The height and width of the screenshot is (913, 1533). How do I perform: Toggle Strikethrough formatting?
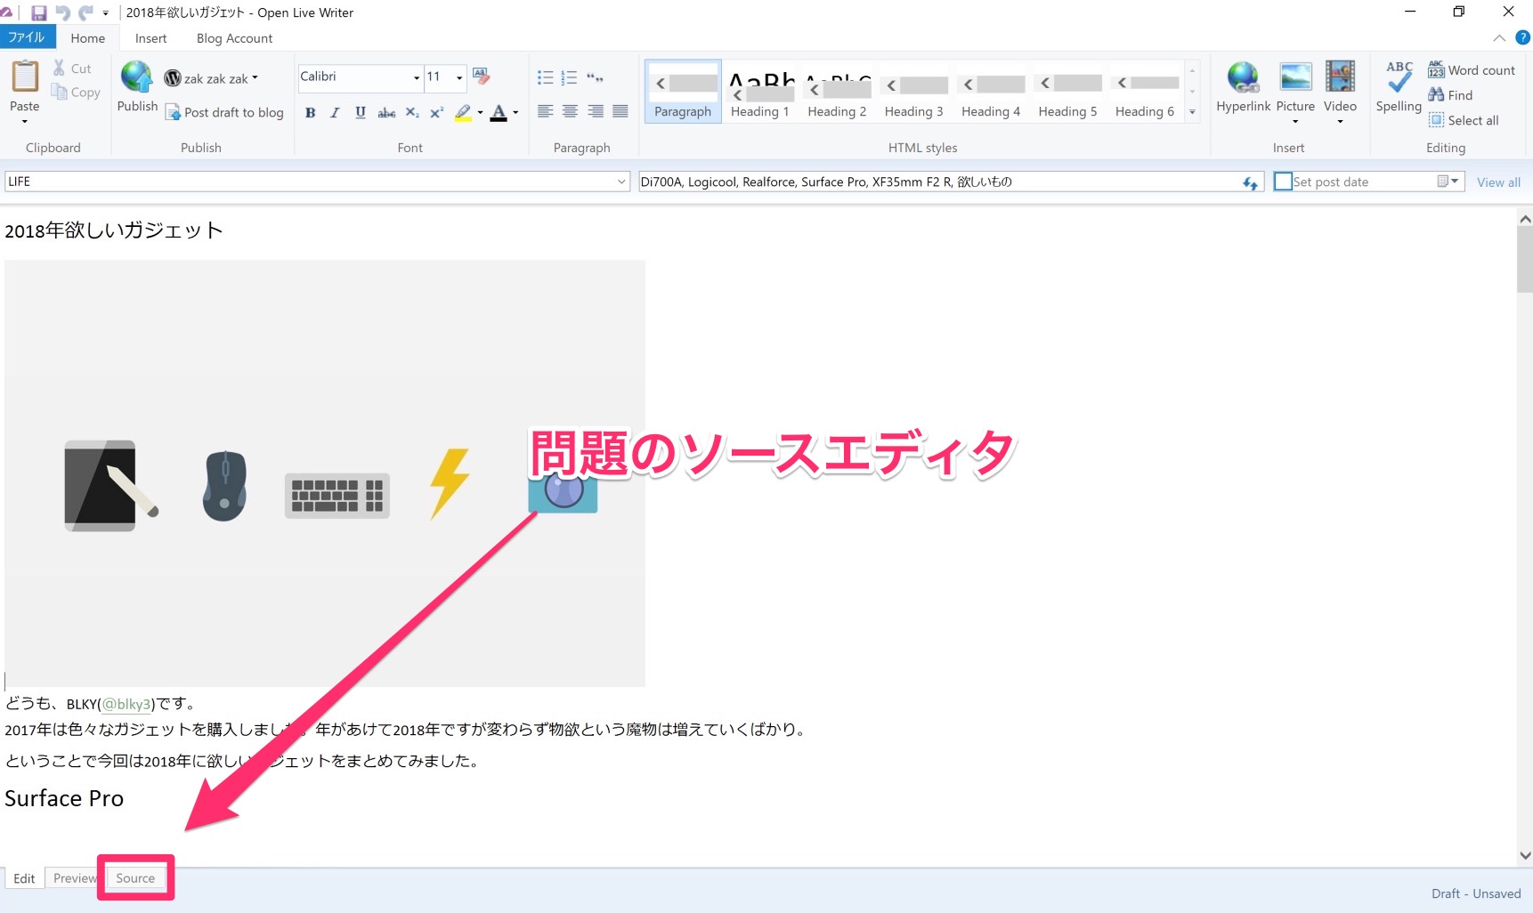point(386,112)
